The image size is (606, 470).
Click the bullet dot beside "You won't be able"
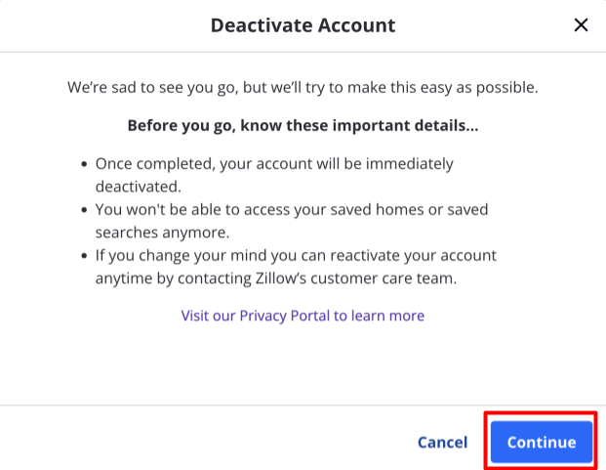85,211
